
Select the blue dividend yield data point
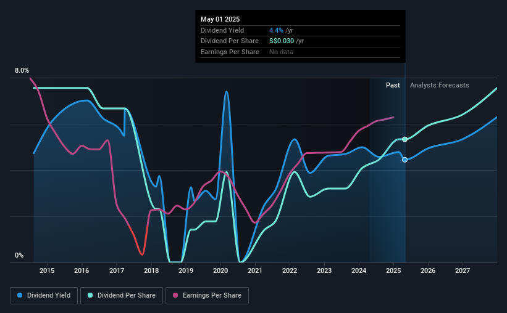tap(404, 160)
